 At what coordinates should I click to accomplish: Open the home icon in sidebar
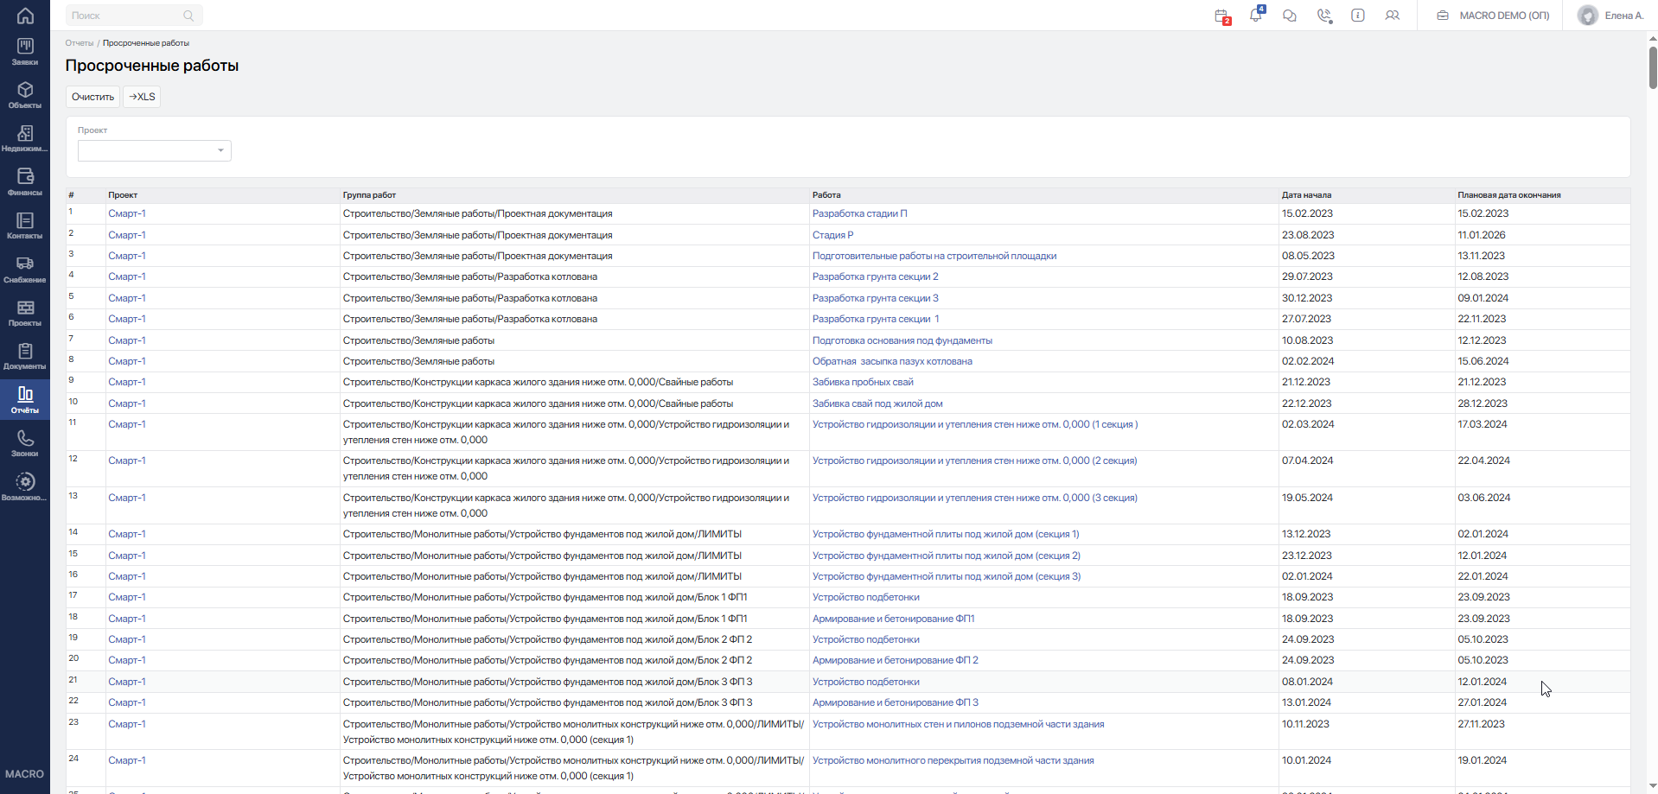[x=25, y=16]
